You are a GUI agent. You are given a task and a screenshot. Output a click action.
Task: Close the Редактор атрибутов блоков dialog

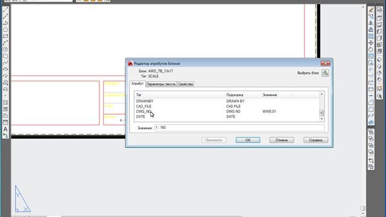point(326,63)
